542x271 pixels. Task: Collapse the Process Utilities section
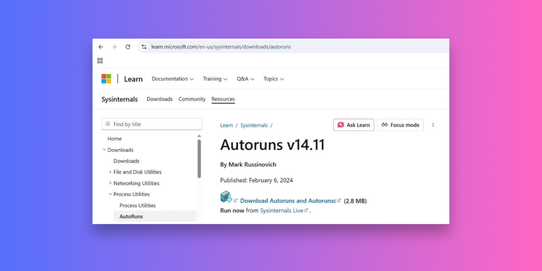click(110, 194)
